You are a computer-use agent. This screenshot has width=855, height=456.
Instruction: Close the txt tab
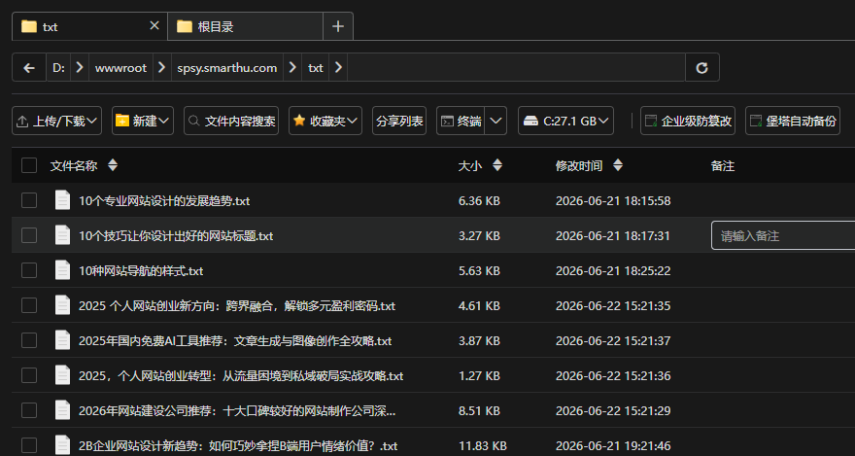point(154,25)
